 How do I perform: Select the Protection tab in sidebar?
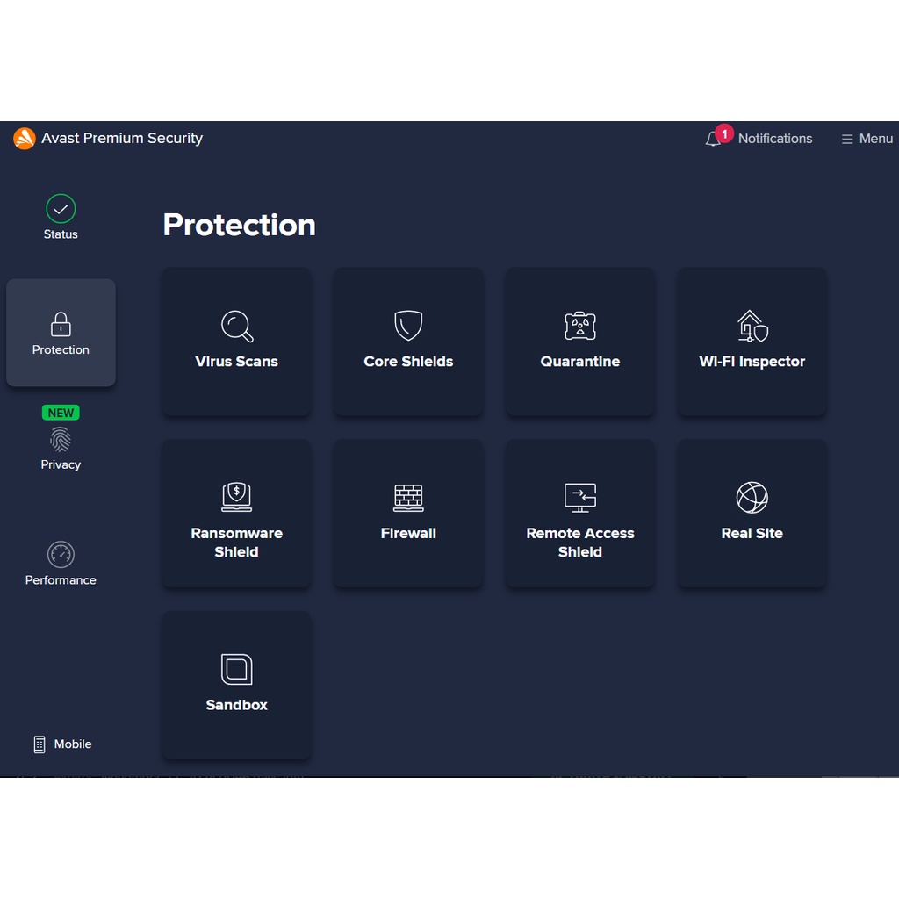tap(61, 334)
